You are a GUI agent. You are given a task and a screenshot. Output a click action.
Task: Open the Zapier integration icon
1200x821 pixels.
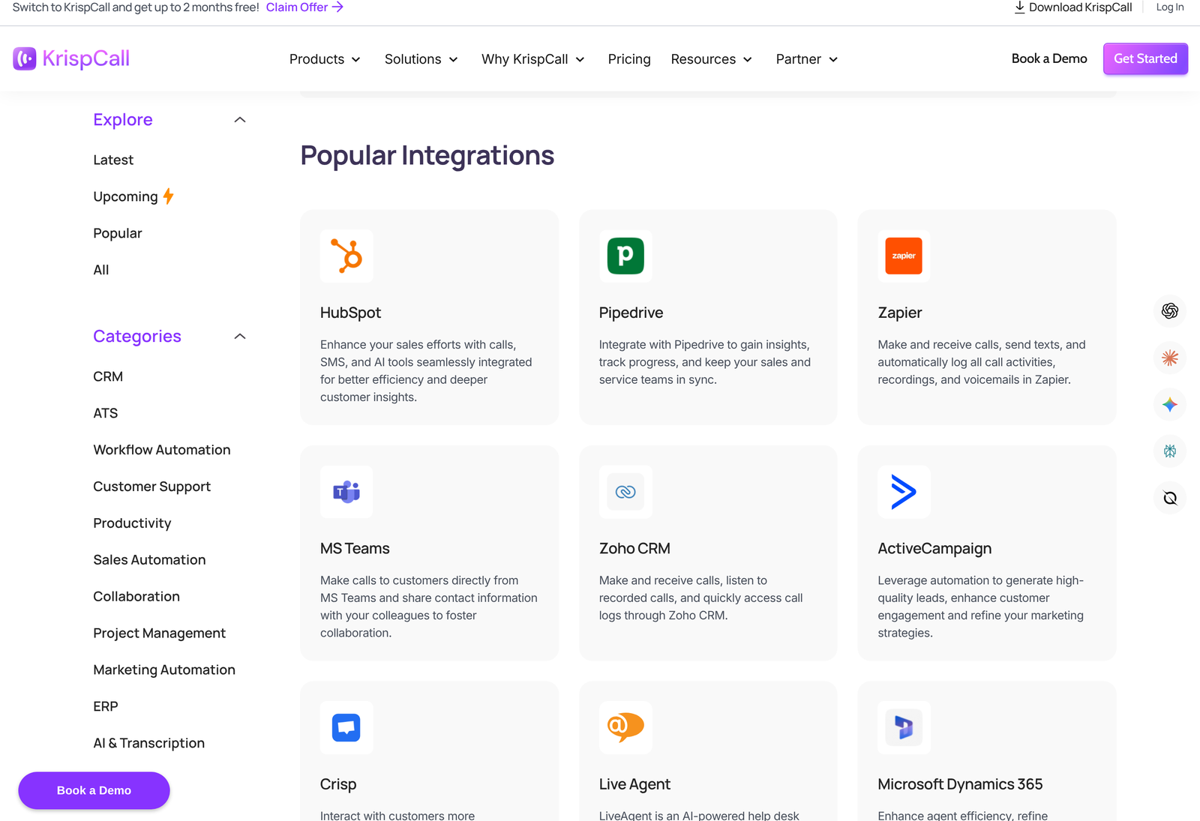[904, 256]
